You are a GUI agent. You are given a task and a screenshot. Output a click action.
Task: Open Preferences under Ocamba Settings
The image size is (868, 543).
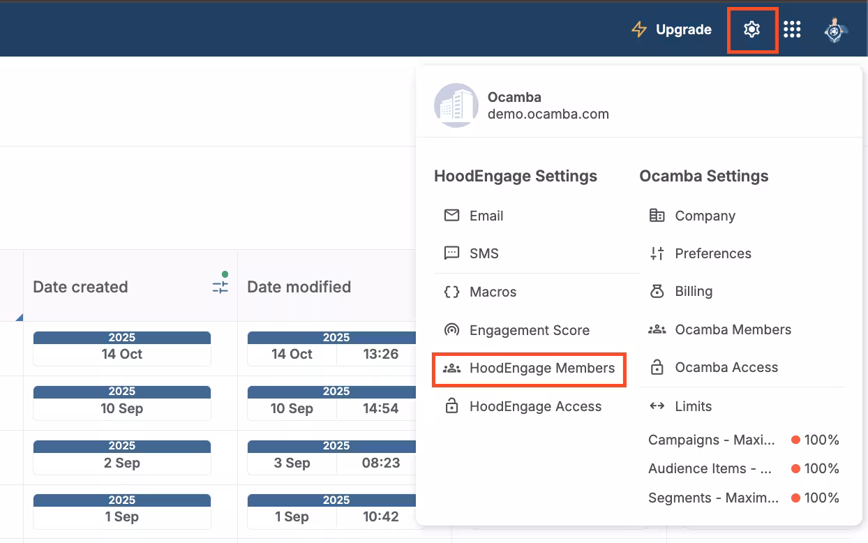[x=712, y=253]
